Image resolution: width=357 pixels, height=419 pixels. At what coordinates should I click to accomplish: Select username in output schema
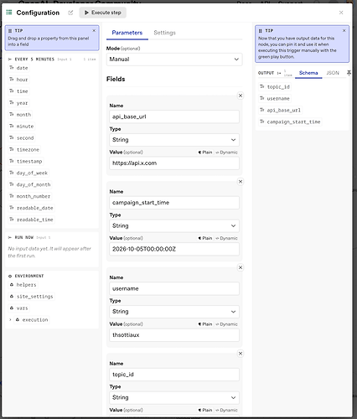pyautogui.click(x=275, y=99)
